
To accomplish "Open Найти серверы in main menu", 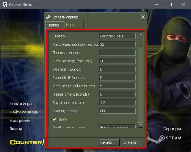I will pos(24,112).
